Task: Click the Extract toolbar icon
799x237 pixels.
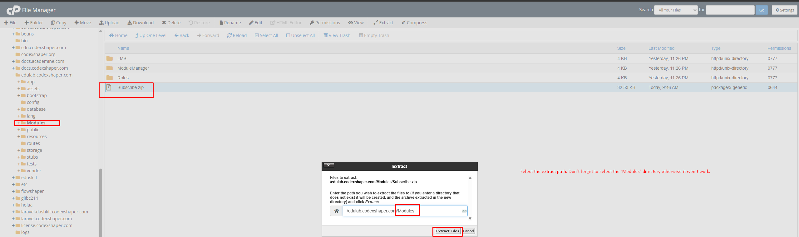Action: tap(376, 23)
